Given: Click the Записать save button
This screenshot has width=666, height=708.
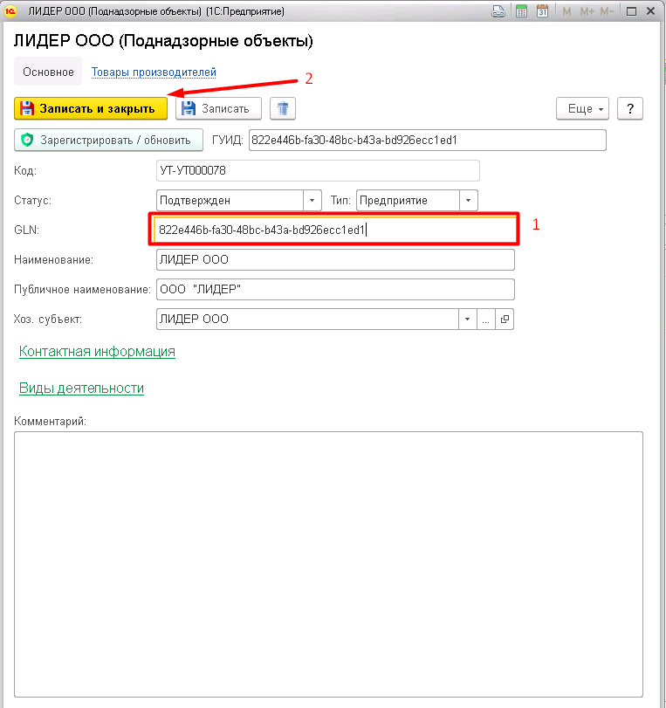Looking at the screenshot, I should tap(218, 108).
